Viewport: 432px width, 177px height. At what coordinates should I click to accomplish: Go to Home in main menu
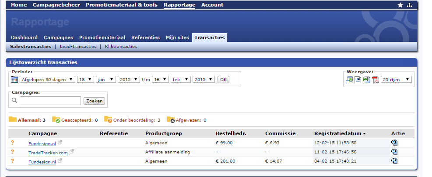[x=19, y=5]
